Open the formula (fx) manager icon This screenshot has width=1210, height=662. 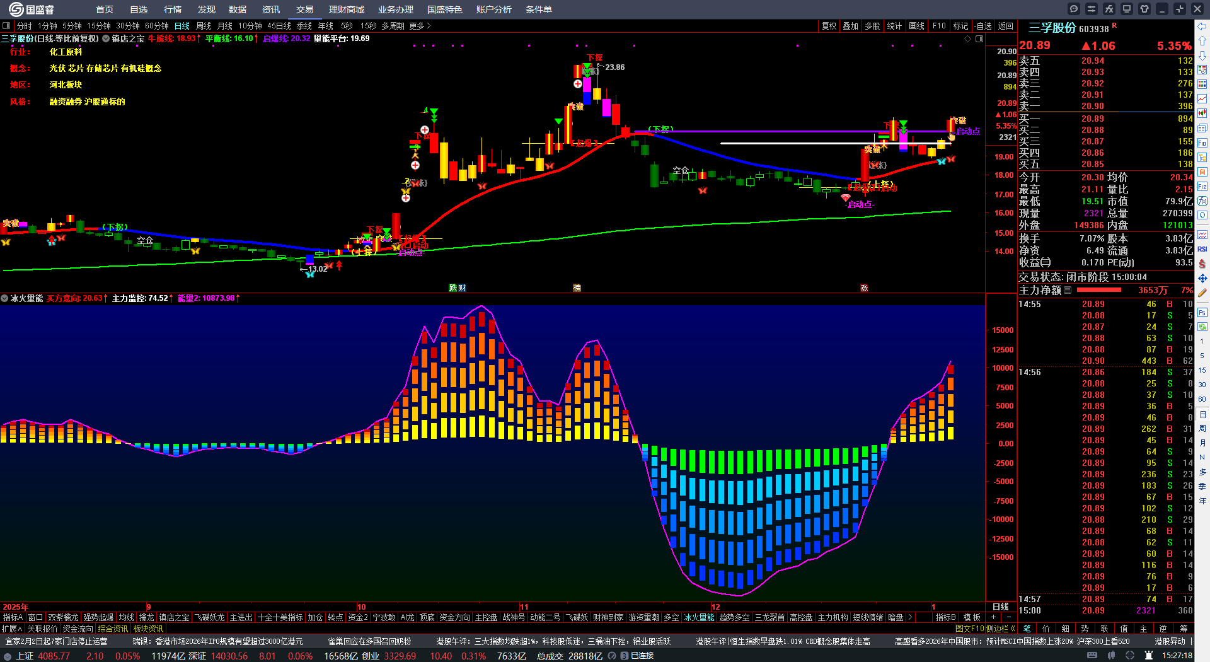[1109, 9]
